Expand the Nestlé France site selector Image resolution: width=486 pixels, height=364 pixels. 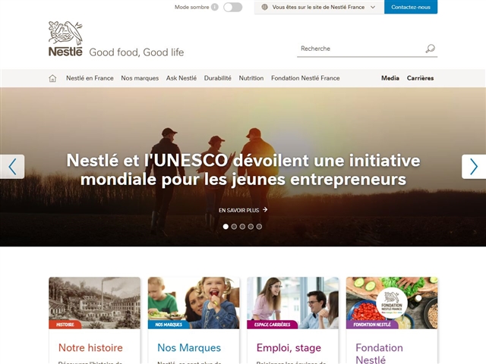[x=319, y=7]
